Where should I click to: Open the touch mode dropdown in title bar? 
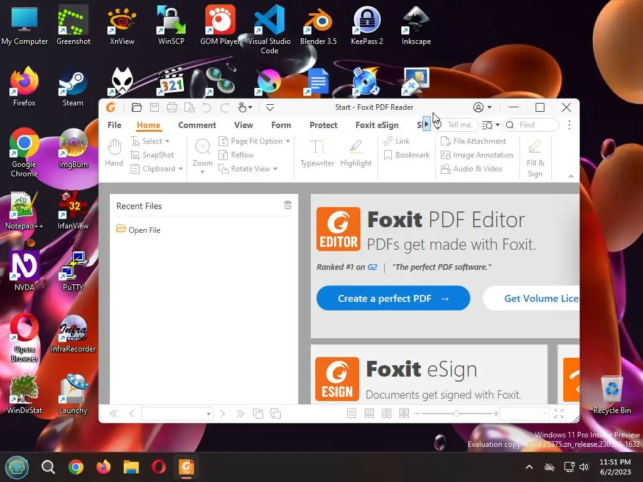coord(250,108)
